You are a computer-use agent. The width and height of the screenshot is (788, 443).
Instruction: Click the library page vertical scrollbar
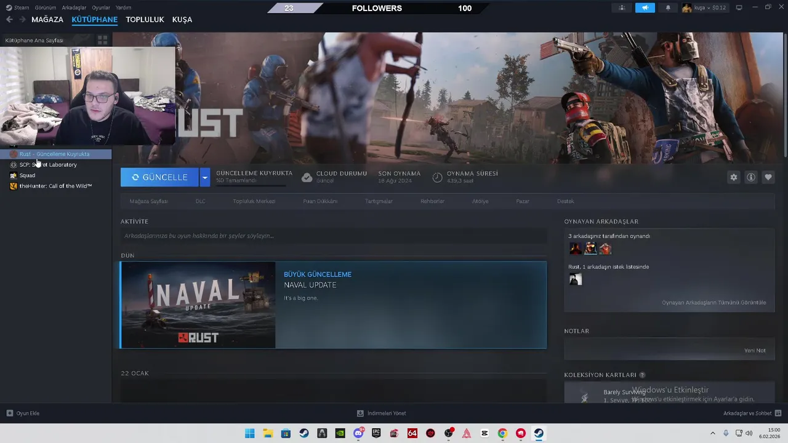click(x=785, y=95)
